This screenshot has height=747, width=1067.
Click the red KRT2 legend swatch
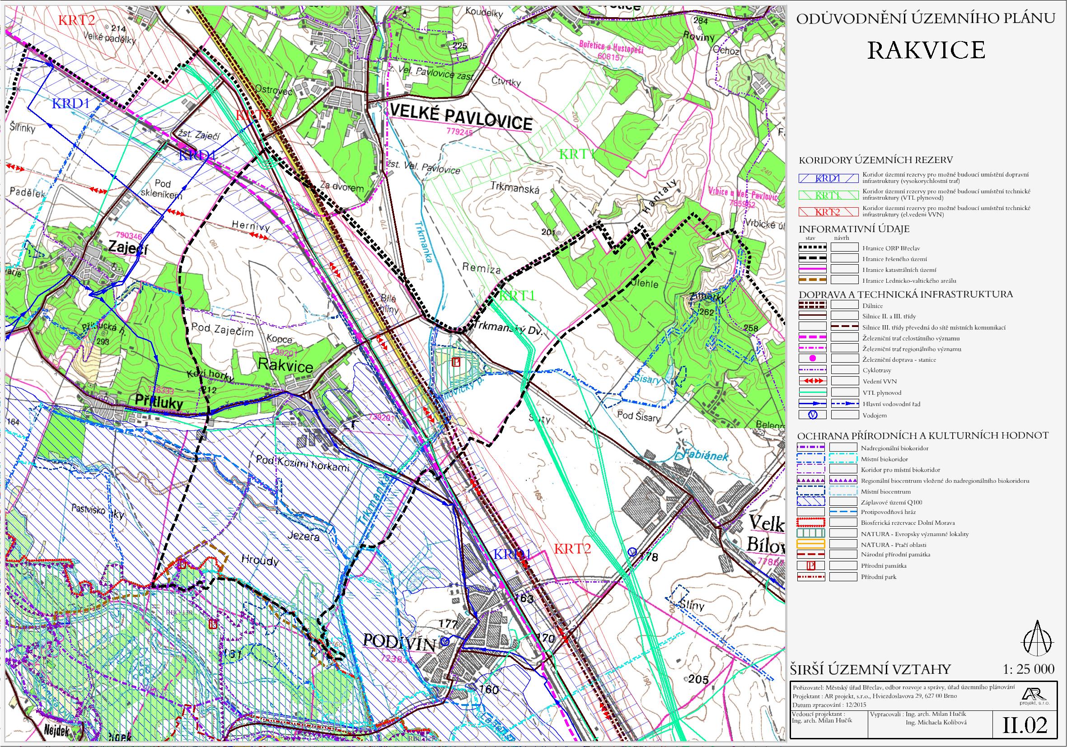click(x=828, y=212)
